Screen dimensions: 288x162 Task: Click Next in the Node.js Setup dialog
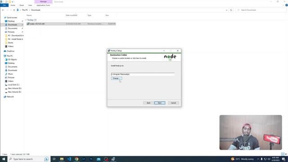(160, 103)
